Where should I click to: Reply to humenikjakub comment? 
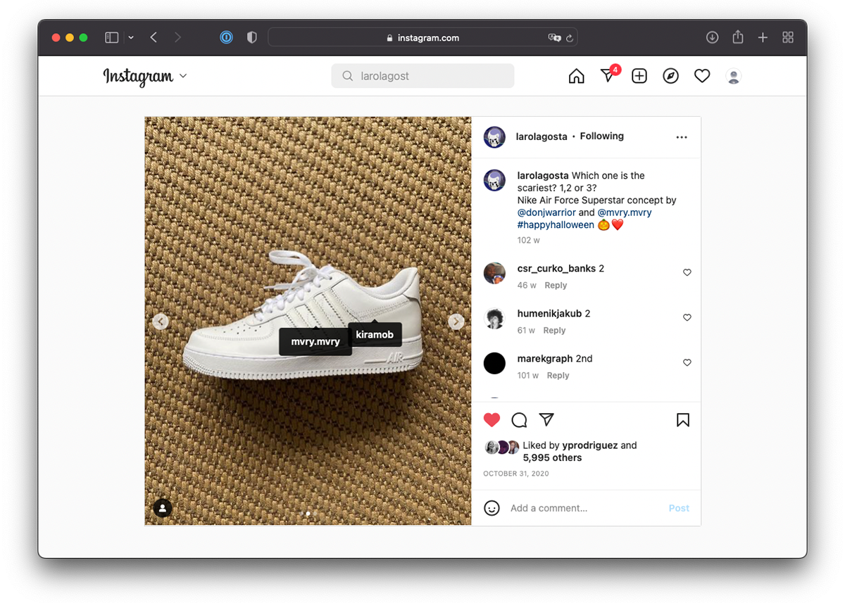554,330
